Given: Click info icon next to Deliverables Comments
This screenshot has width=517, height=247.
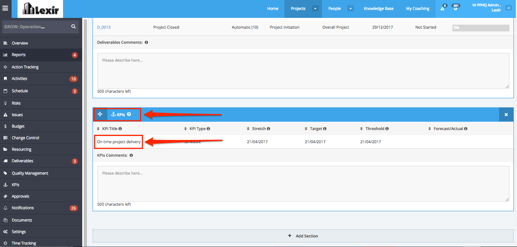Looking at the screenshot, I should (x=146, y=42).
